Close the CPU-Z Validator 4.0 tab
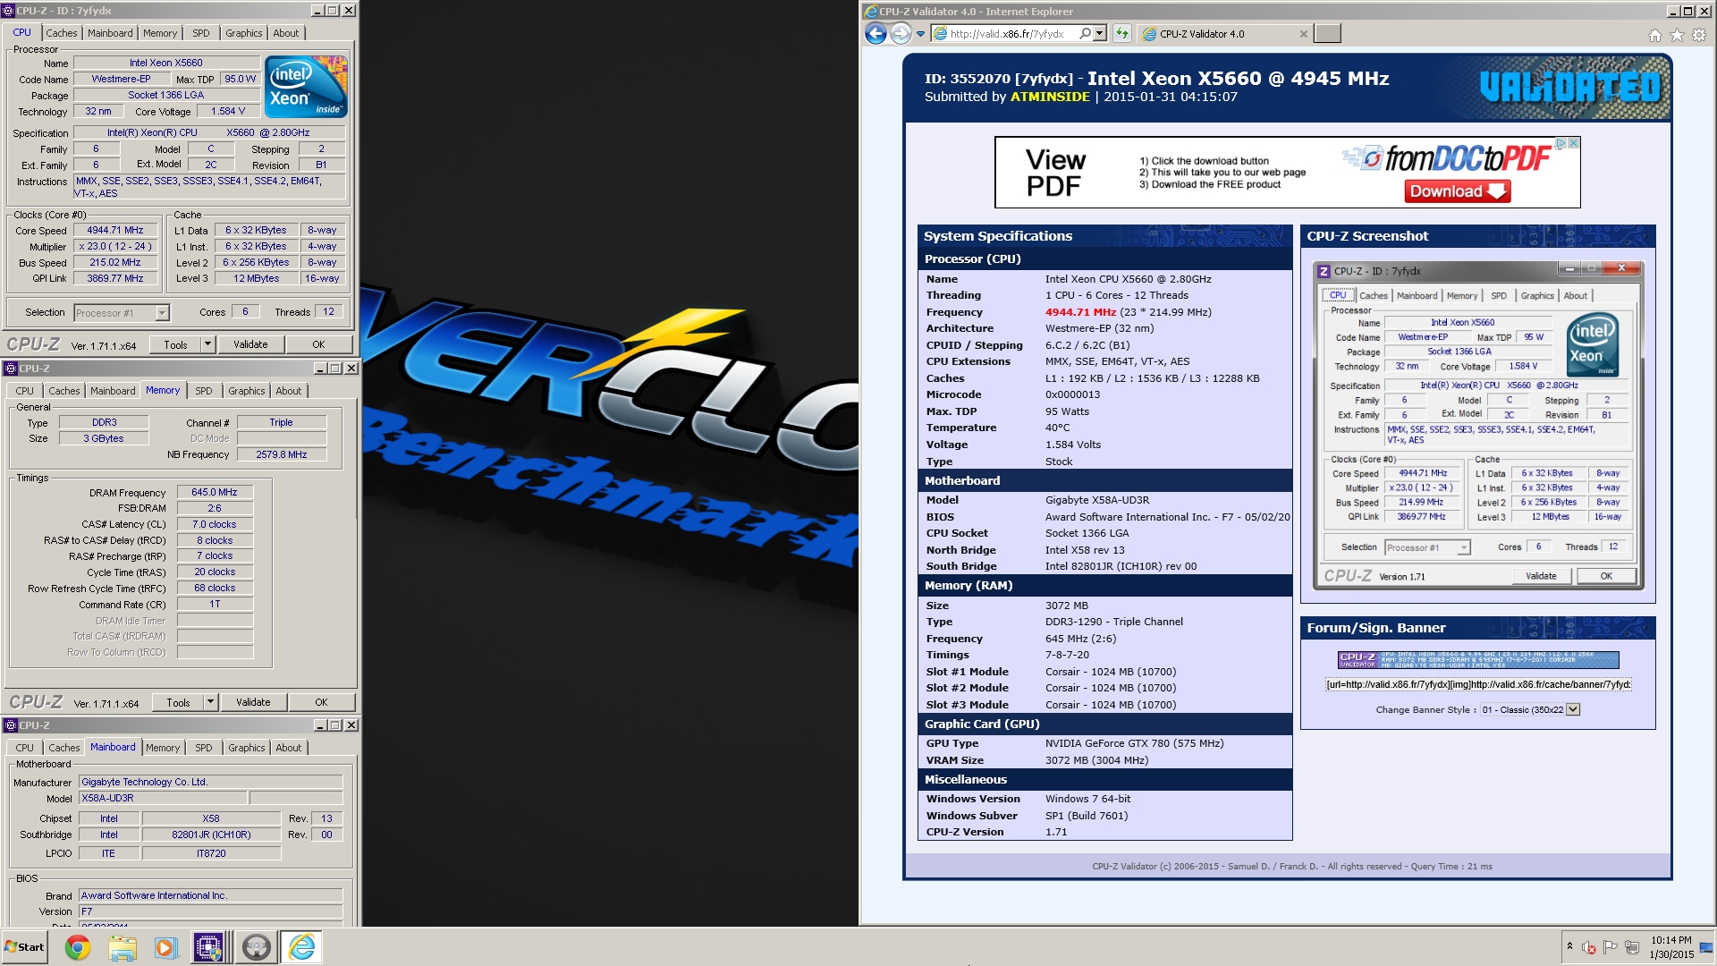 1304,34
